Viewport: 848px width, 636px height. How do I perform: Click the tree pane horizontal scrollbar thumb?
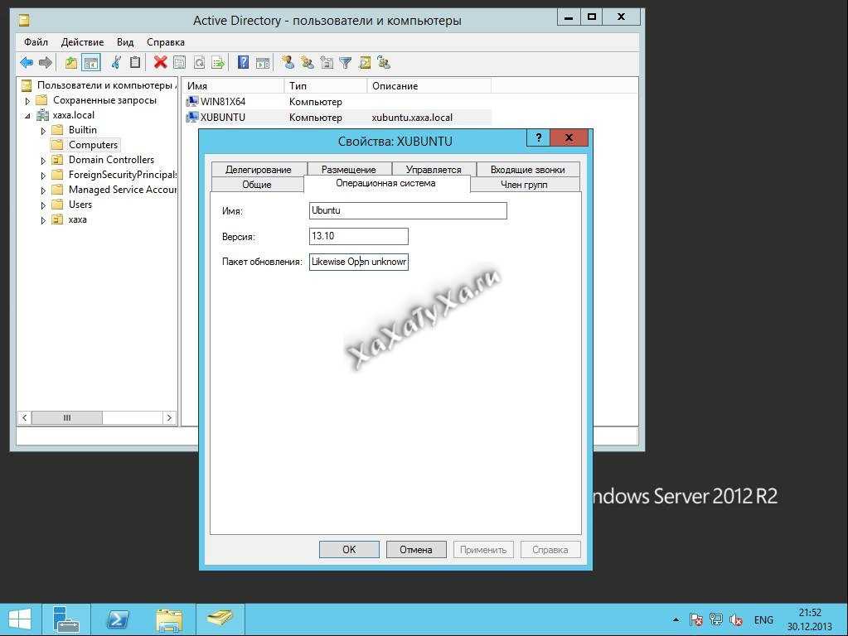(x=67, y=418)
